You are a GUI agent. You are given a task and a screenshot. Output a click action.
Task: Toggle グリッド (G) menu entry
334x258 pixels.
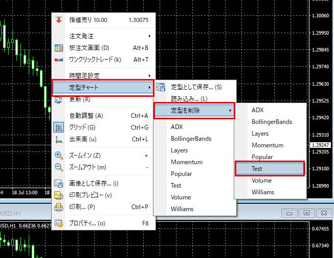coord(103,127)
